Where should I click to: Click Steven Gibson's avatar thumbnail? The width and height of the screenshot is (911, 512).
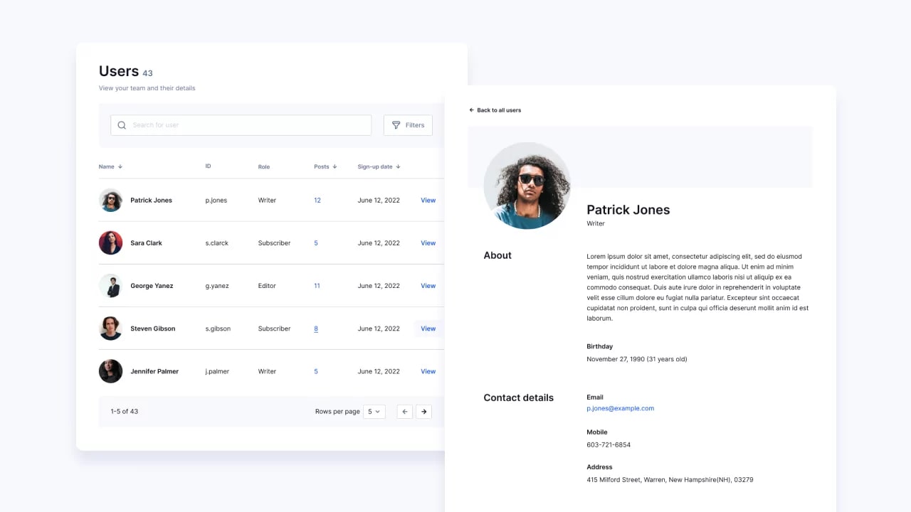tap(110, 329)
